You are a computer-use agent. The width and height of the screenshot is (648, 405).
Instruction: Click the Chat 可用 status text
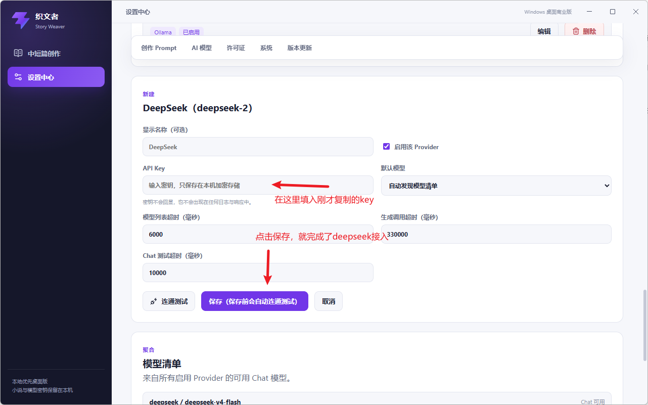(593, 402)
